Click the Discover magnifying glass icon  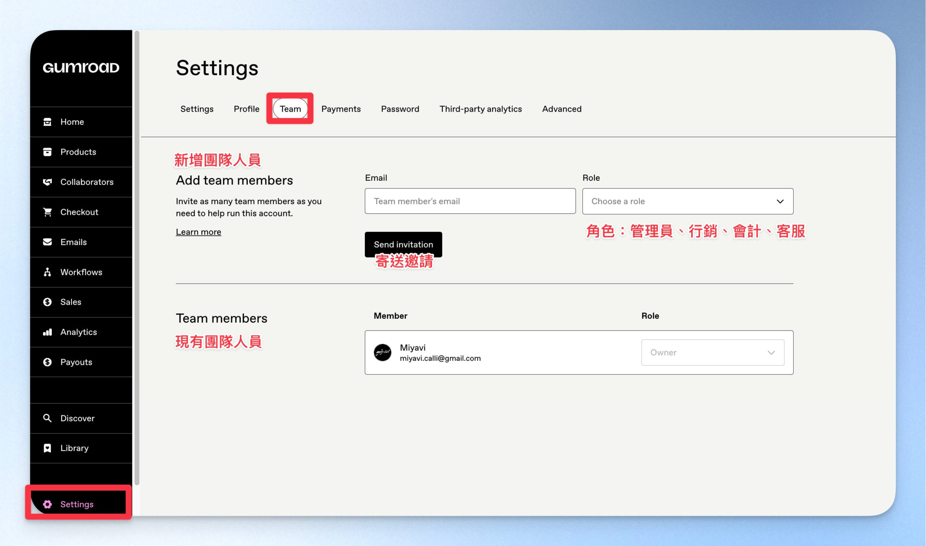(47, 418)
